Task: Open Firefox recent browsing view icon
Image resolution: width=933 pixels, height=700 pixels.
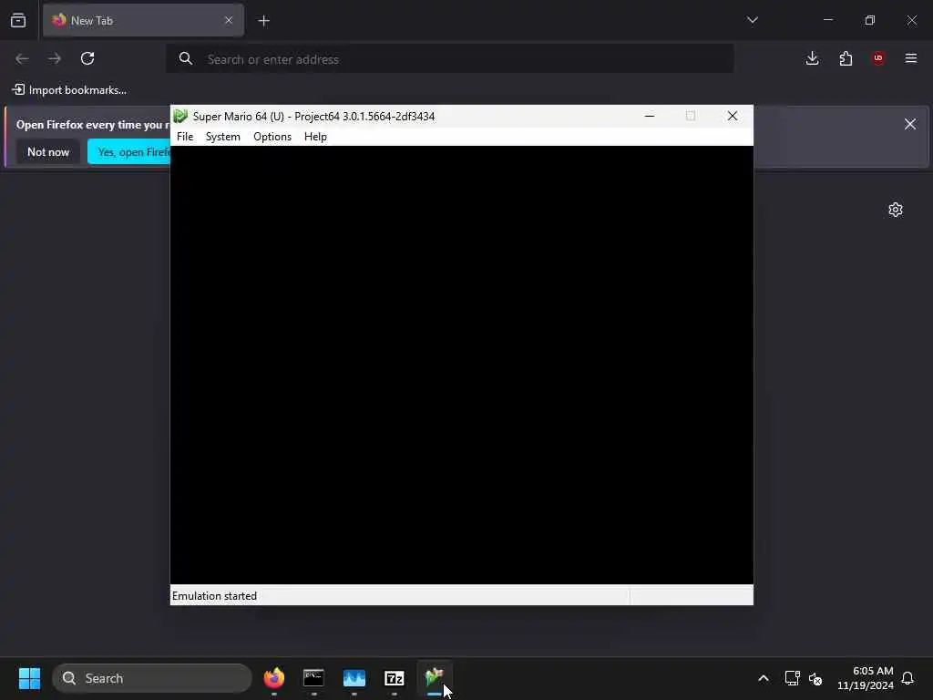Action: click(x=18, y=20)
